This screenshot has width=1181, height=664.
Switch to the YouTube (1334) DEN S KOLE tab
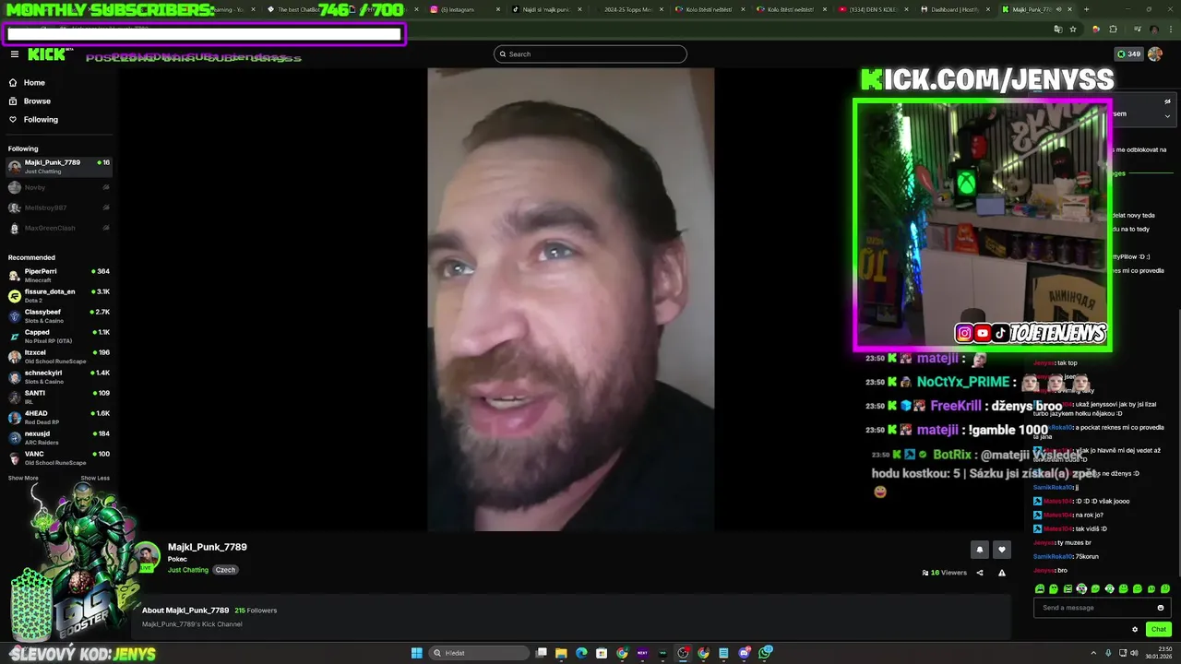point(872,9)
